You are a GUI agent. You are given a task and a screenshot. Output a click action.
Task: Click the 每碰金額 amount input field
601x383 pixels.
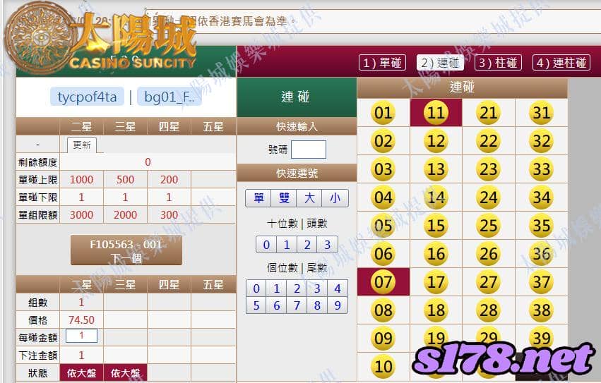click(x=82, y=336)
